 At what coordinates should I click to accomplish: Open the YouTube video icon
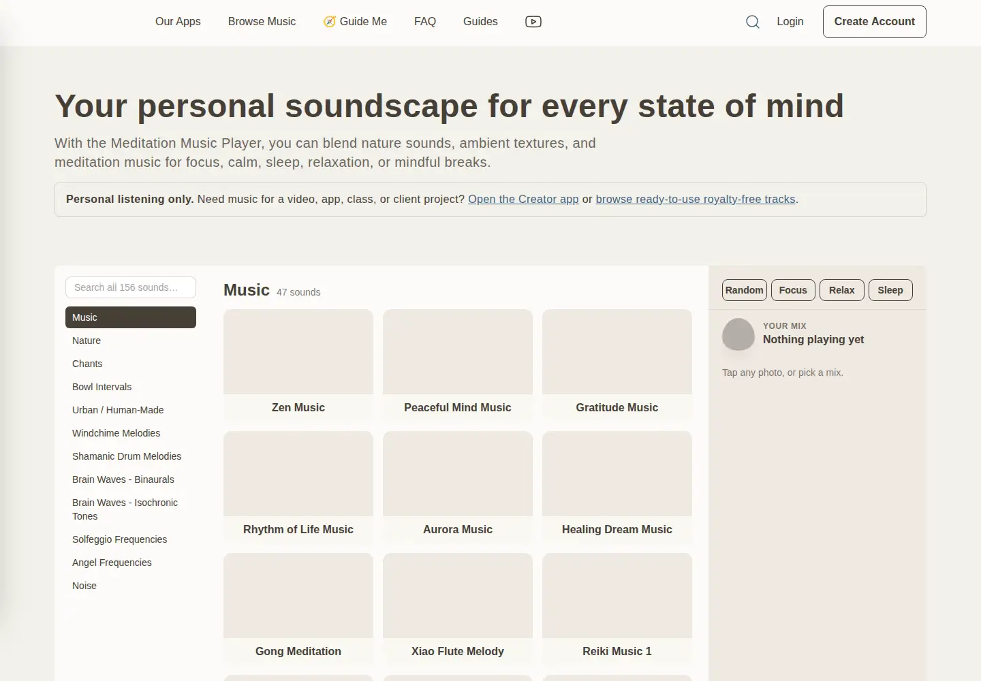[533, 22]
